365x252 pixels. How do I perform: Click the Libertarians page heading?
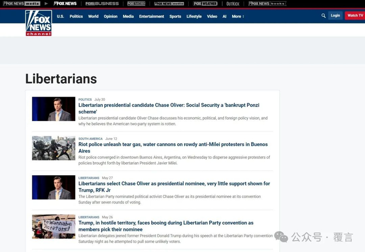coord(61,79)
